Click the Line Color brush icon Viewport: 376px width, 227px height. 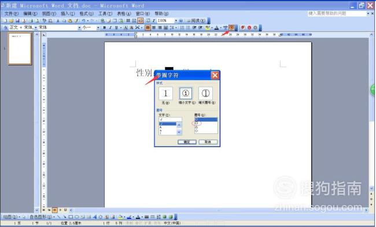[x=129, y=217]
